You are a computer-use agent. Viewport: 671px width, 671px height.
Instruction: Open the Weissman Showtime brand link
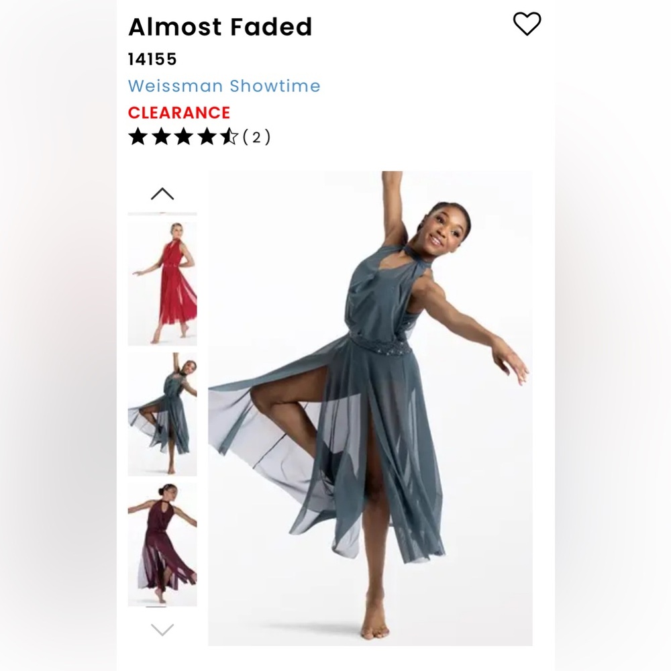[224, 86]
